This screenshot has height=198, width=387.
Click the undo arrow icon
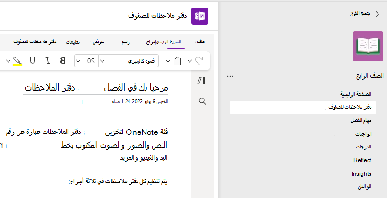[199, 61]
